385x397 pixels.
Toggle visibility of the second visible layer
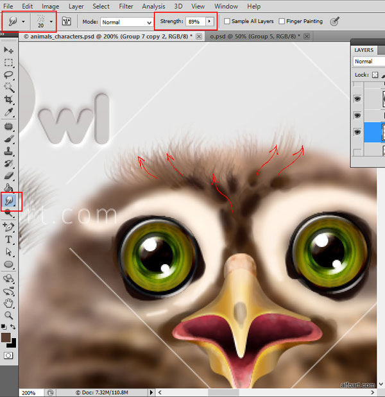coord(357,115)
